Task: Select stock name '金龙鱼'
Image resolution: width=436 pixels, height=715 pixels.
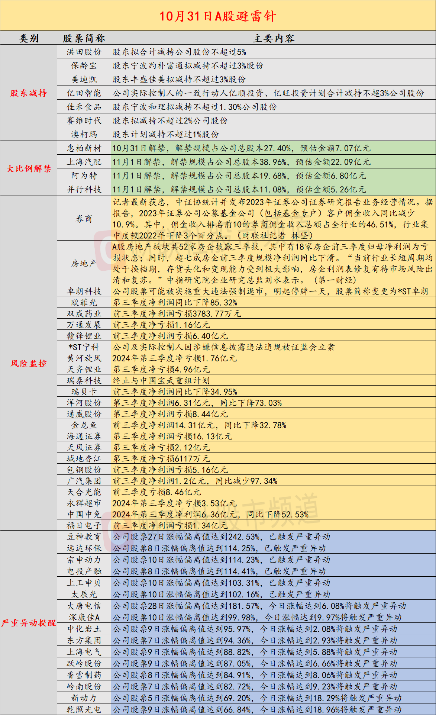Action: pos(84,425)
